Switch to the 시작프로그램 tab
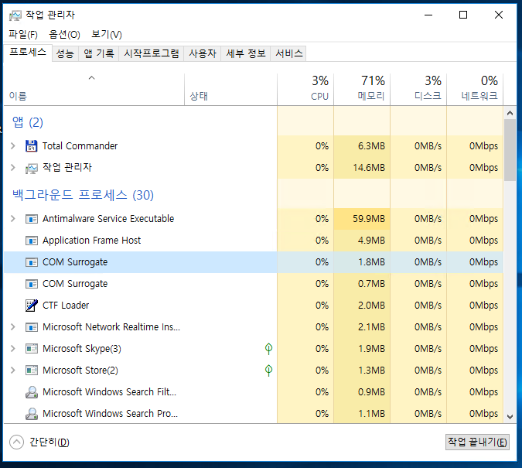Screen dimensions: 522x468 152,53
